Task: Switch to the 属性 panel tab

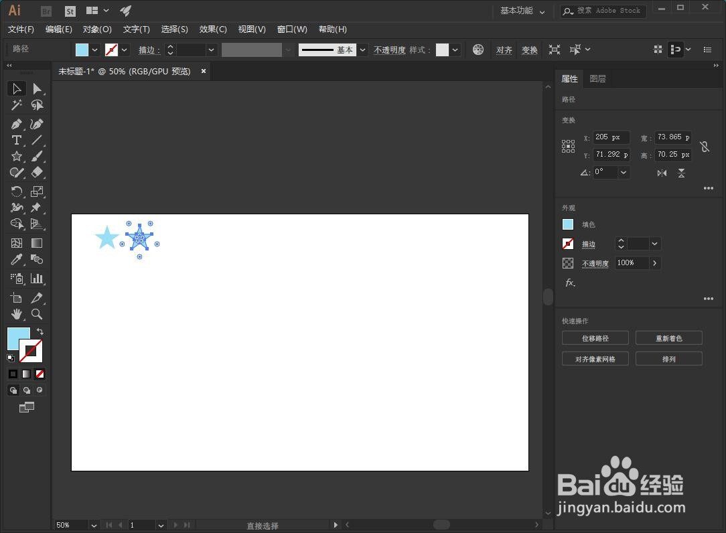Action: [569, 79]
